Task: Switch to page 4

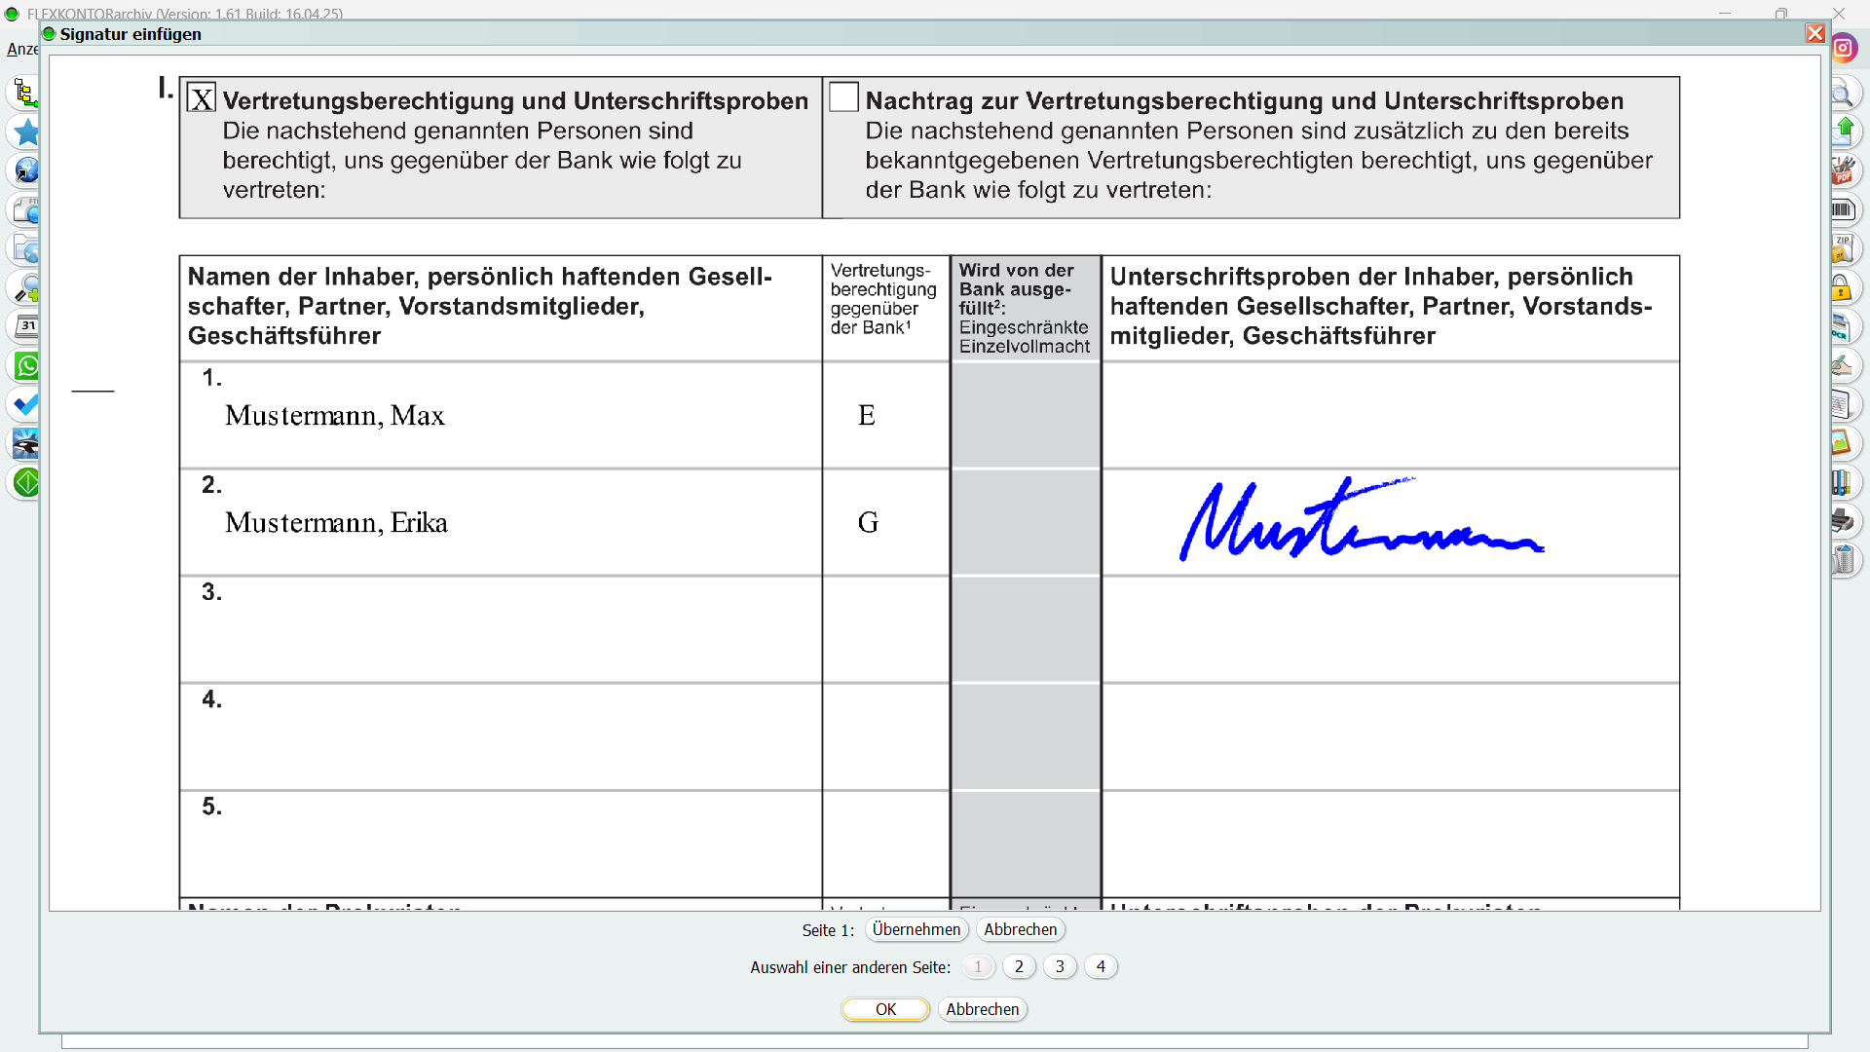Action: [x=1101, y=966]
